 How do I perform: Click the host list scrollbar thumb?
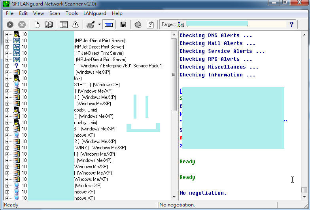point(174,75)
